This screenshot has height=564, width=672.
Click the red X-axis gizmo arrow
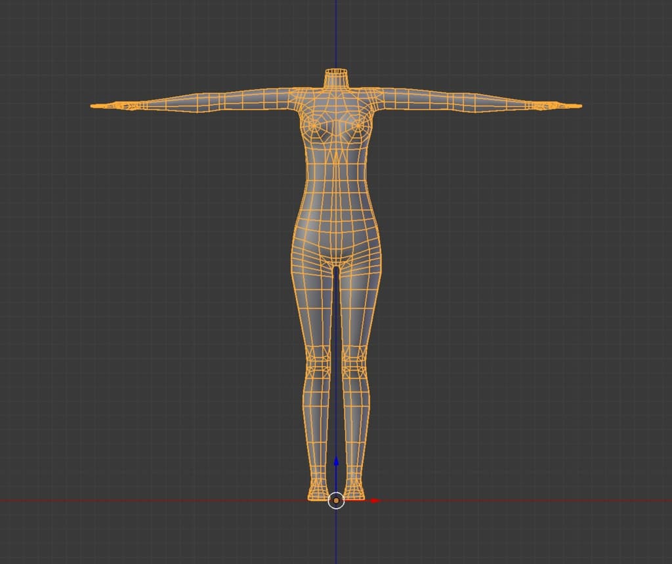click(375, 500)
